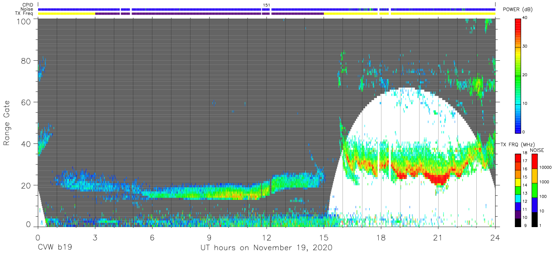This screenshot has width=557, height=257.
Task: Click the Range Gate y-axis title
Action: [x=7, y=123]
